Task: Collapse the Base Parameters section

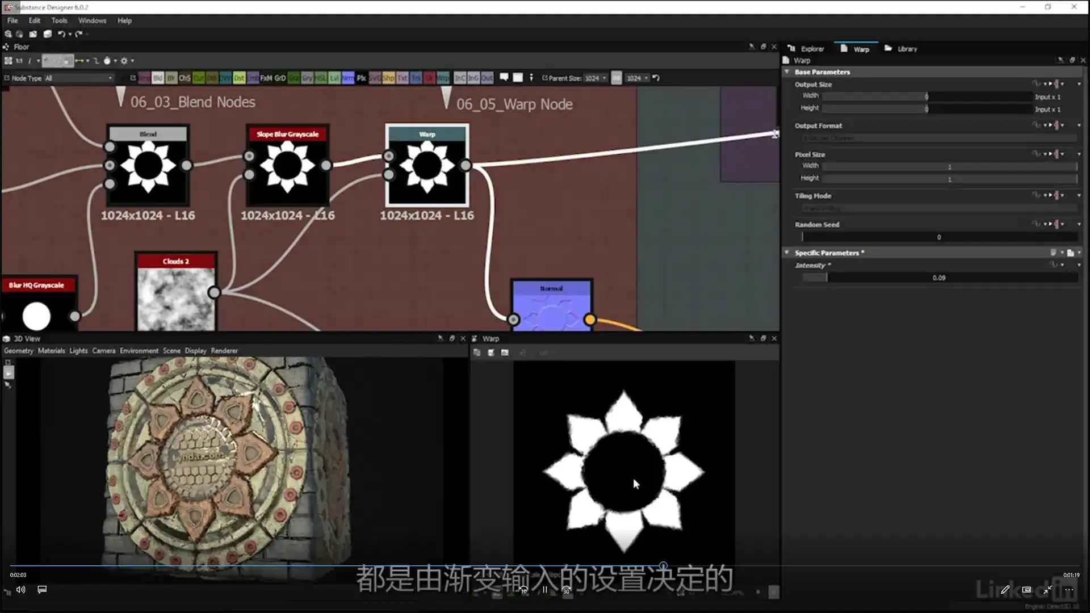Action: click(x=787, y=72)
